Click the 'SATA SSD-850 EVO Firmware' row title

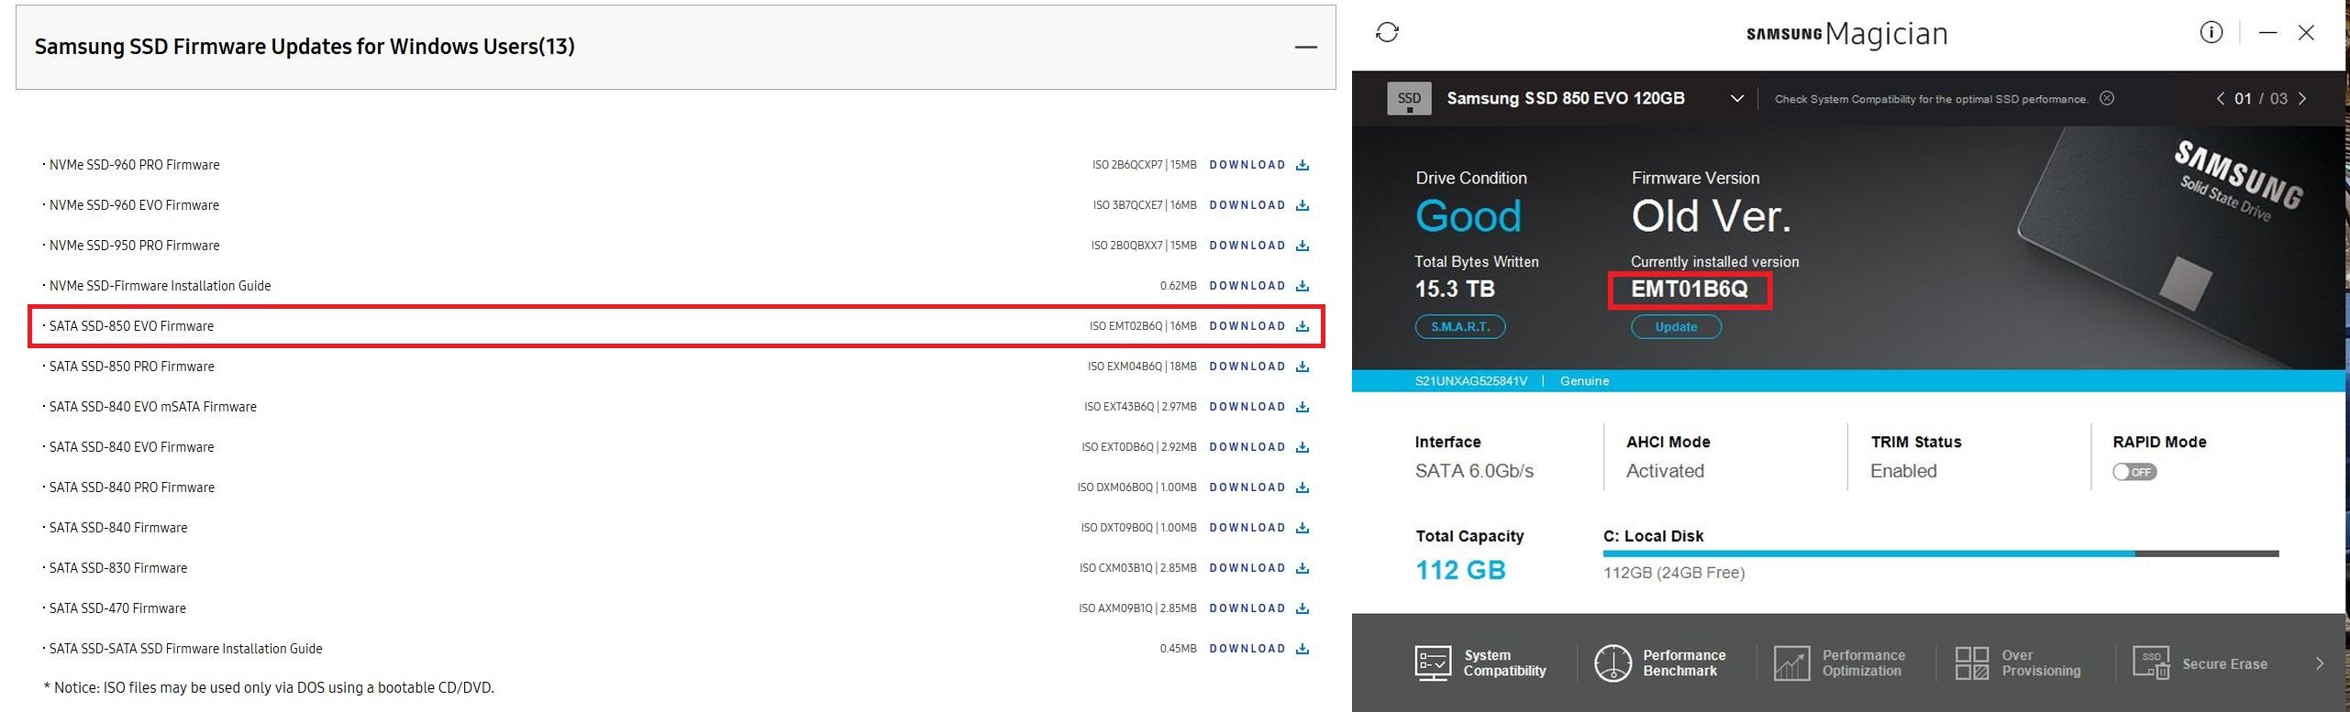tap(131, 326)
